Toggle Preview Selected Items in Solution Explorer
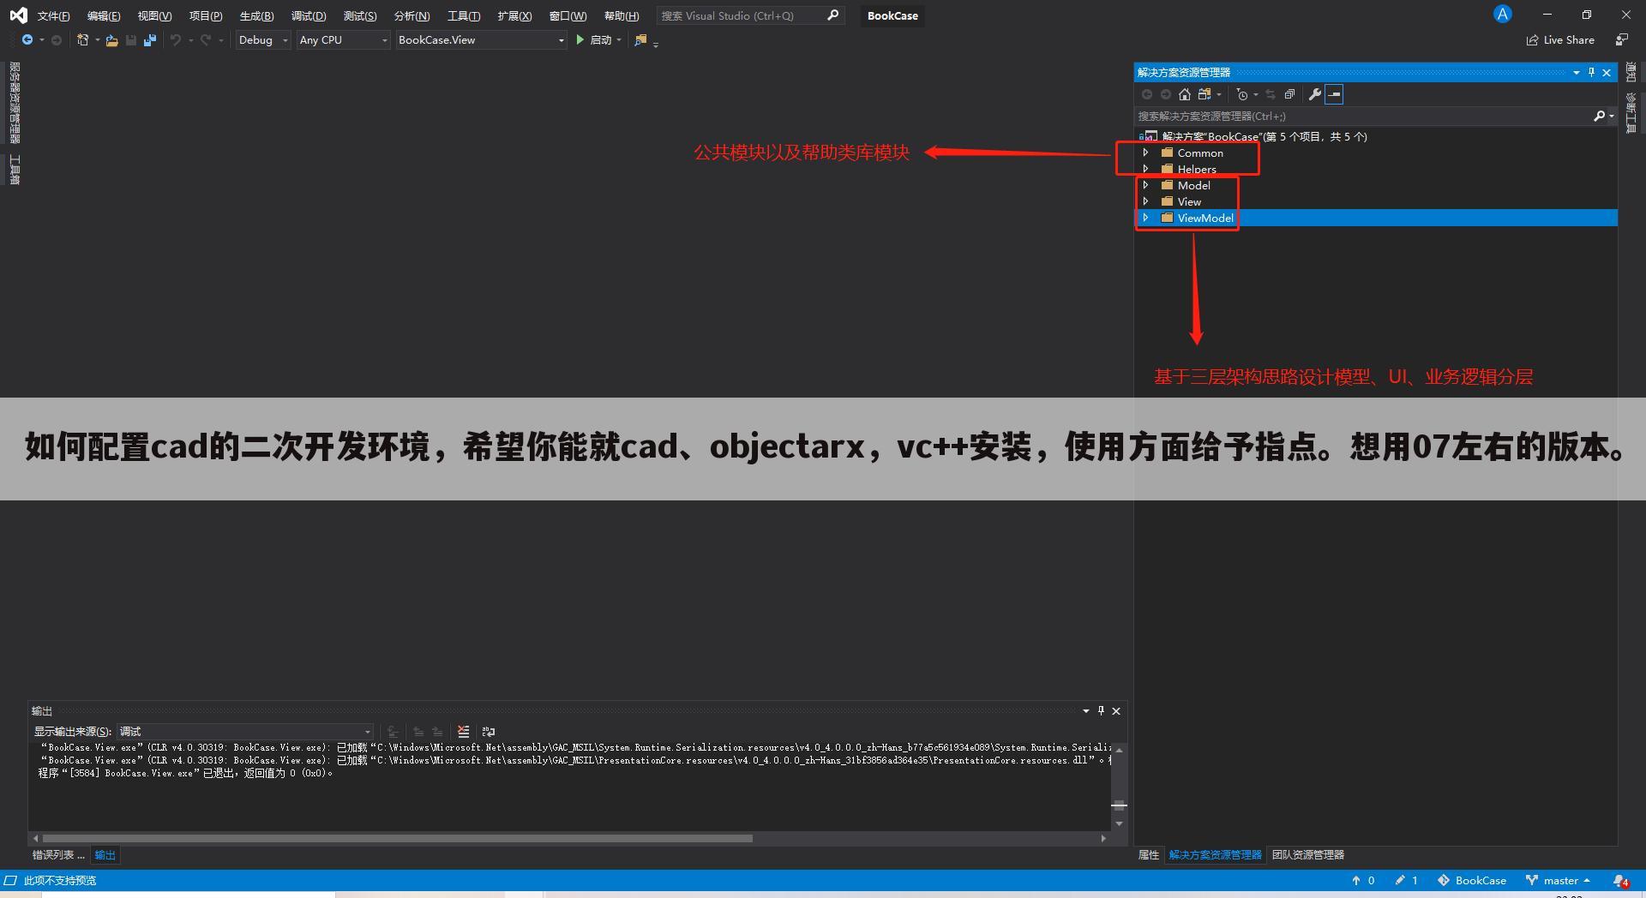 1334,94
